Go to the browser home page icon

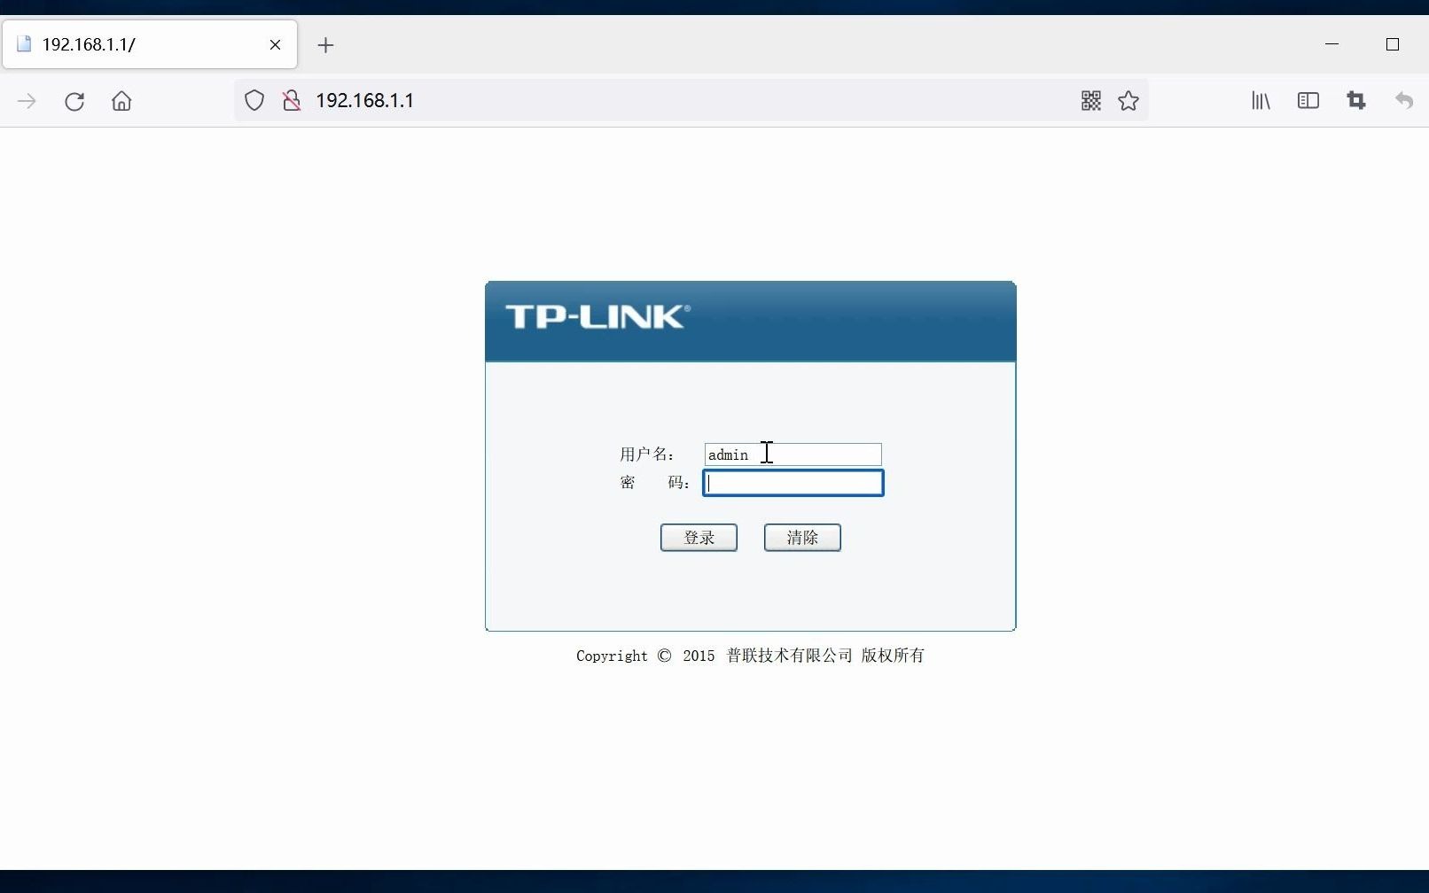pyautogui.click(x=121, y=101)
